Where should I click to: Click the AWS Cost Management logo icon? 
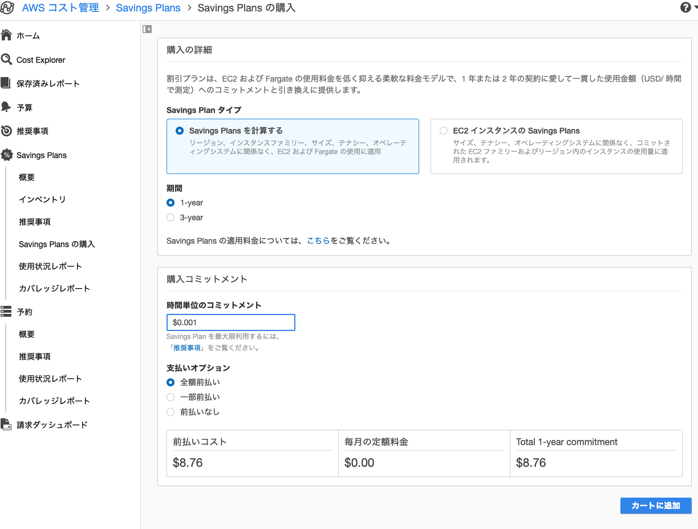(x=7, y=8)
